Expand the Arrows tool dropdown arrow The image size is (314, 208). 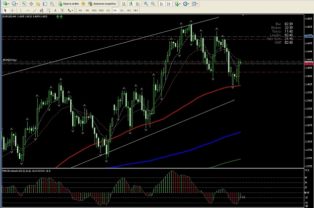72,11
